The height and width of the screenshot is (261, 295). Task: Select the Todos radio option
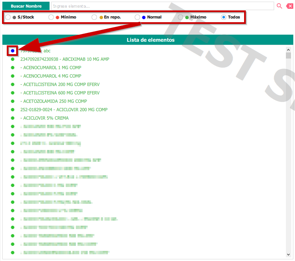[x=224, y=17]
